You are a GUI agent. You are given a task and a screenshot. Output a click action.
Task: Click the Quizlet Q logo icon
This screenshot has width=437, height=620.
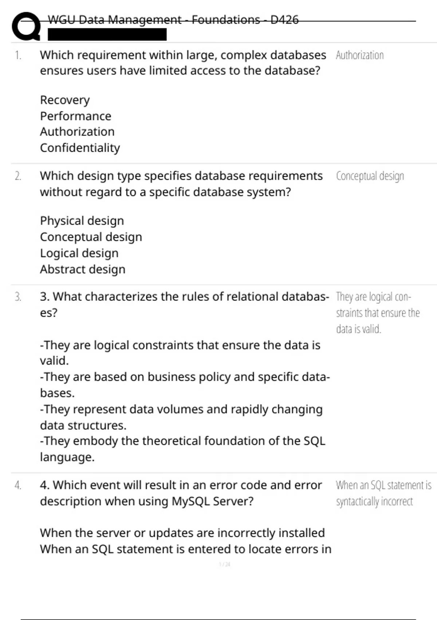[26, 26]
